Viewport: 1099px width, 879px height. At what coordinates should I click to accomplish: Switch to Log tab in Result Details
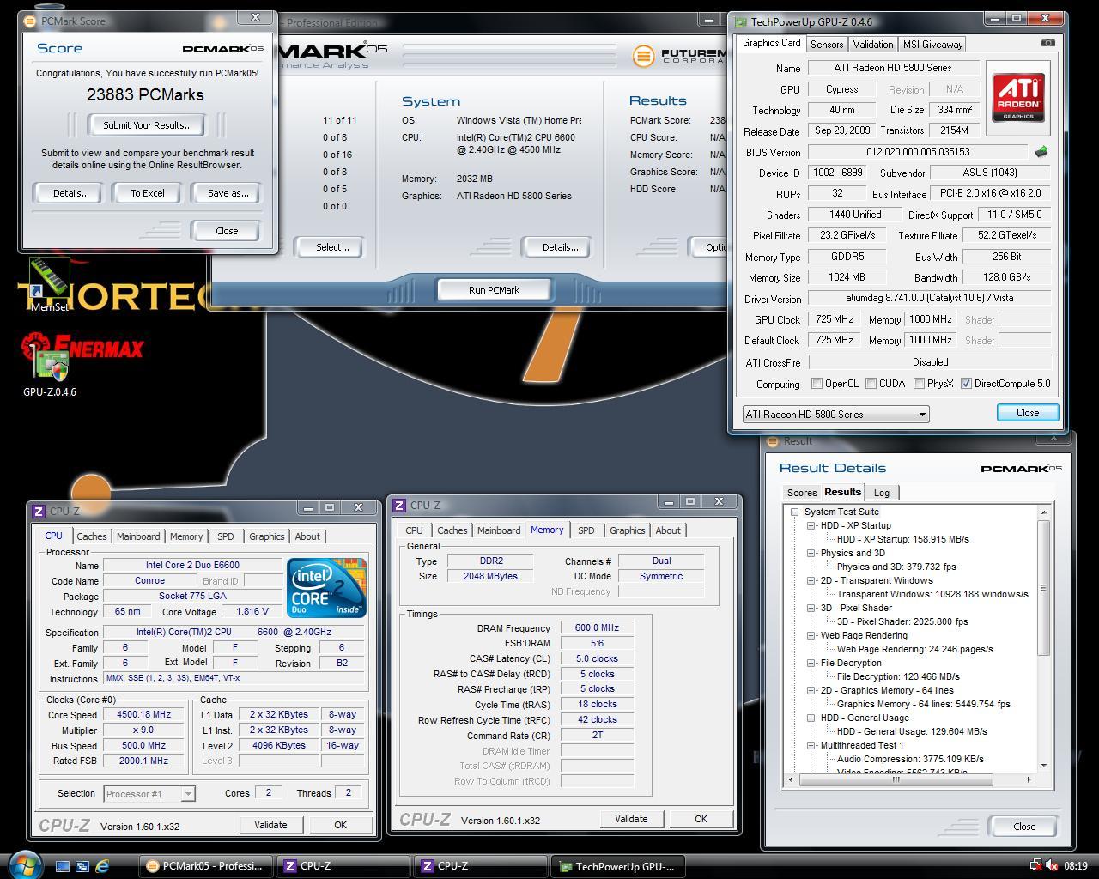882,493
